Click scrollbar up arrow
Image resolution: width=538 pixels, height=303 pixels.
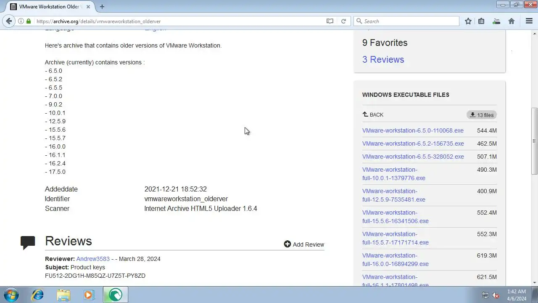534,33
